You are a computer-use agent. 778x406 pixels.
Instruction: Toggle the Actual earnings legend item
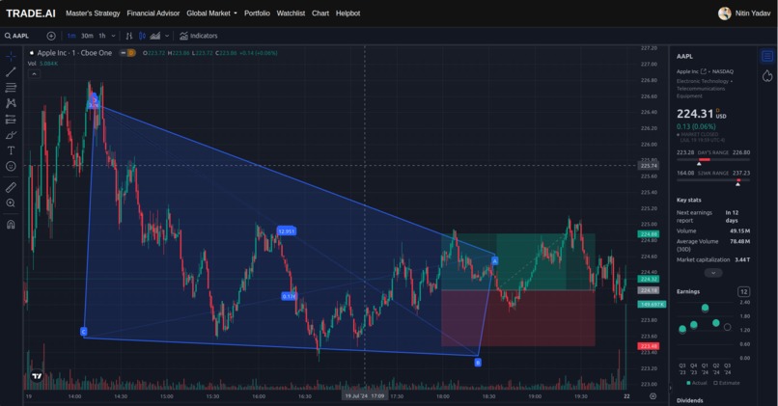click(697, 383)
